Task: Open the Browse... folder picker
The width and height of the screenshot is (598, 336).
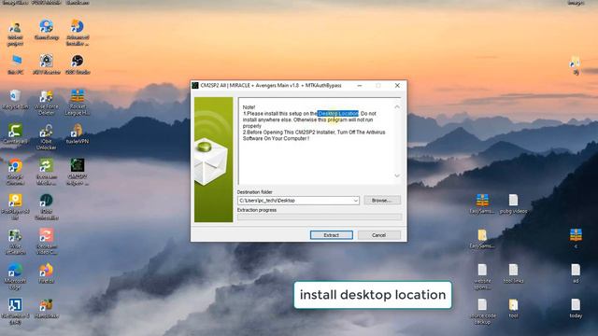Action: point(382,201)
